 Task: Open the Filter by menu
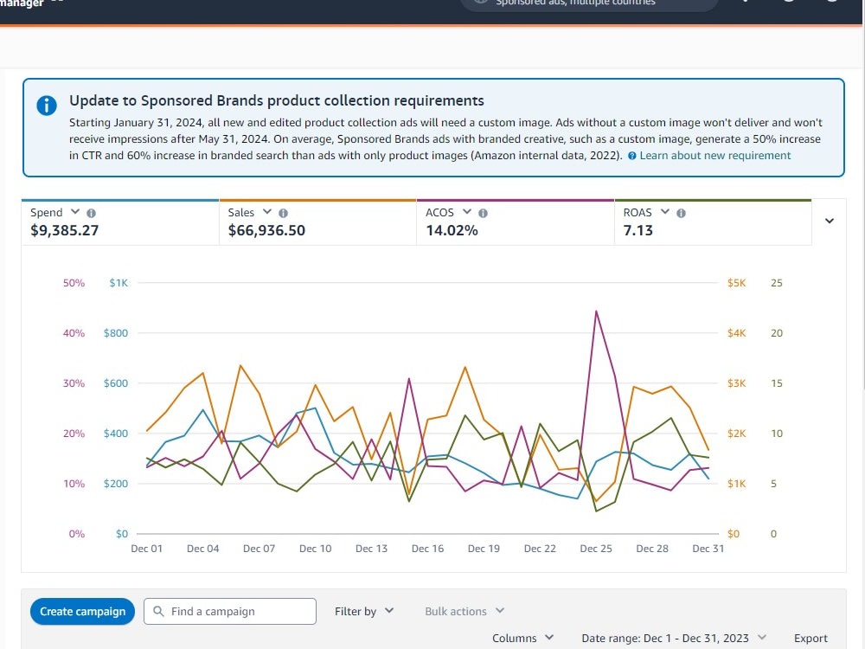[x=364, y=611]
